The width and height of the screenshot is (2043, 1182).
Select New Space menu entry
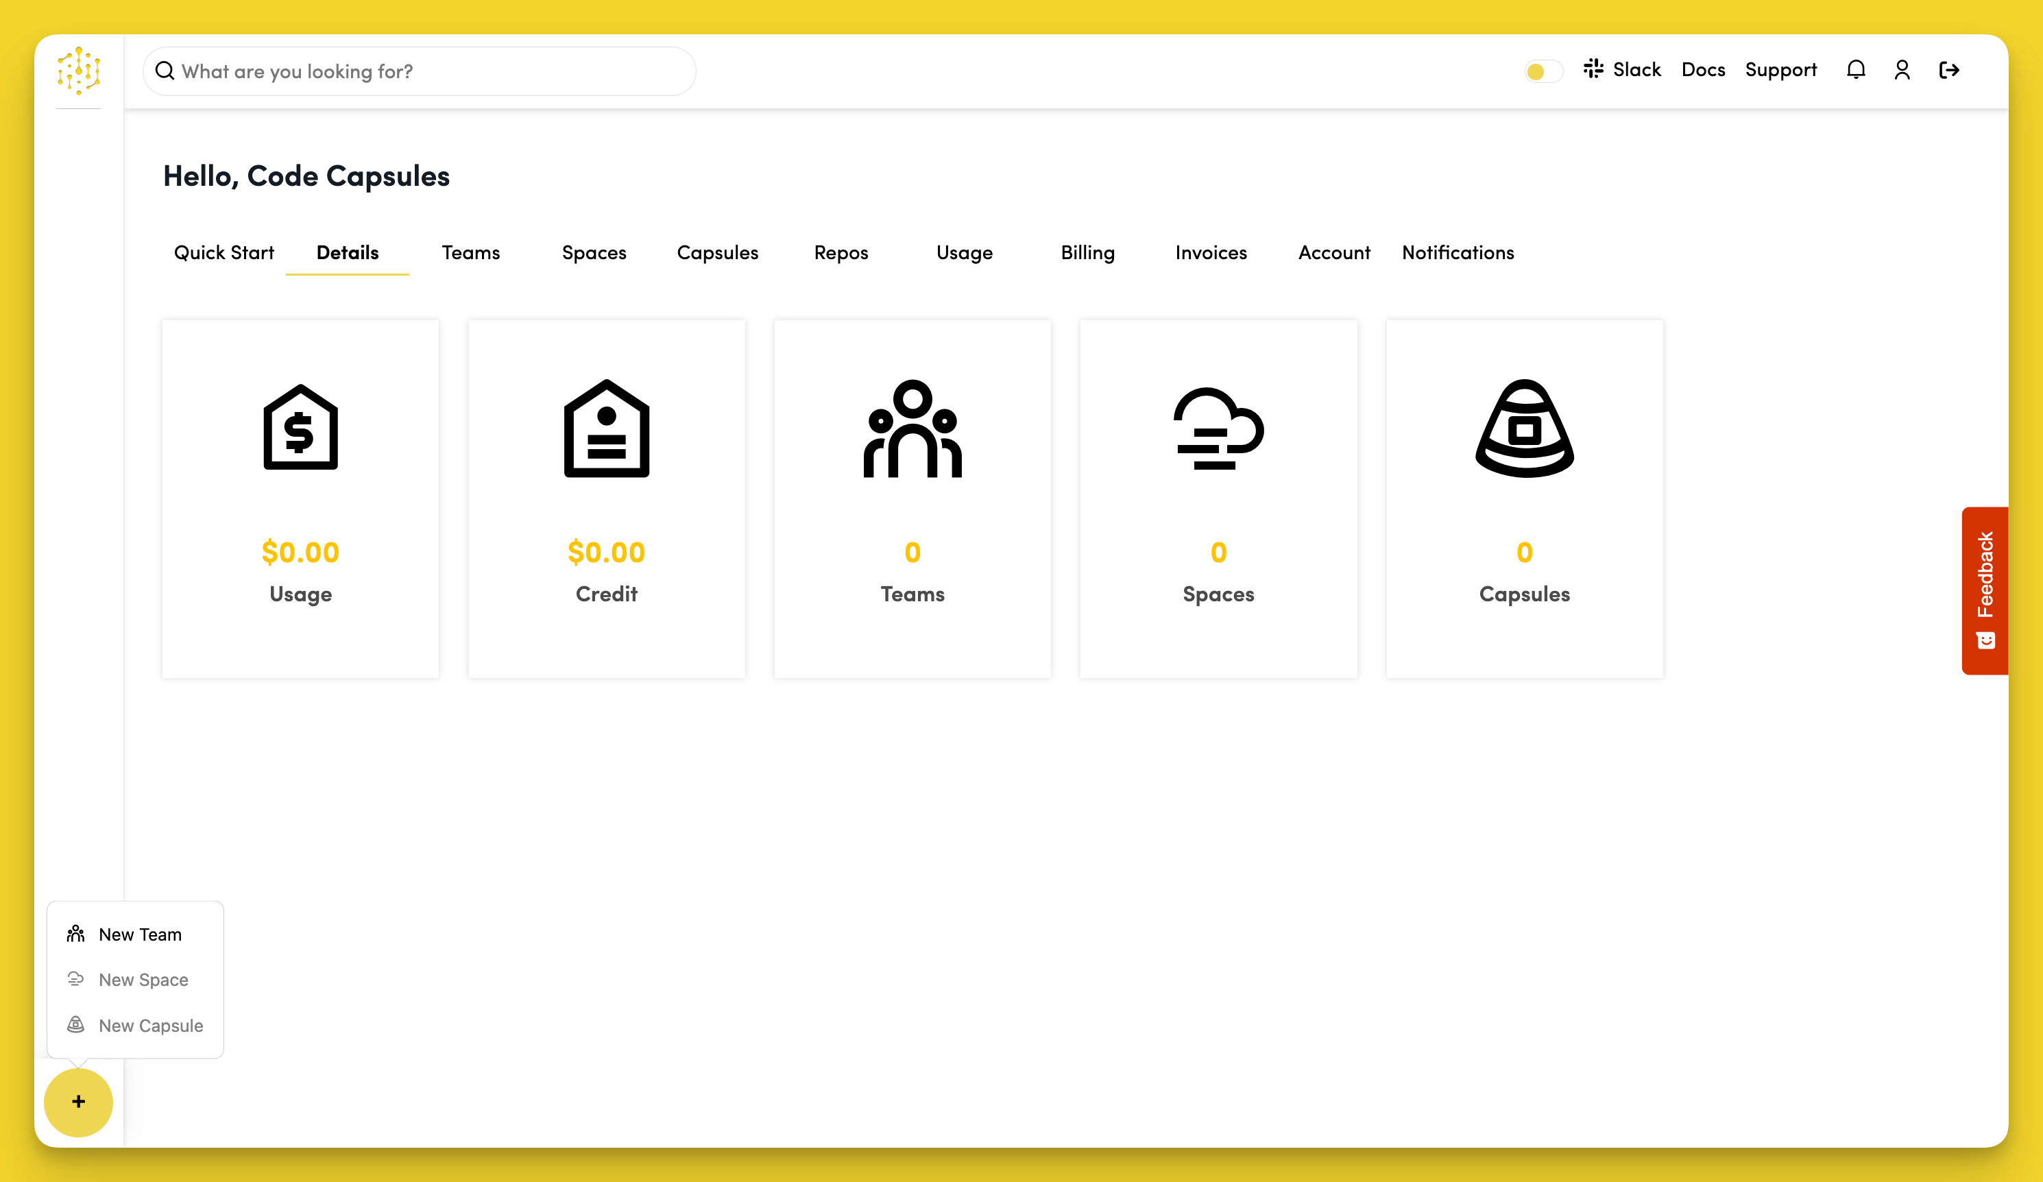pyautogui.click(x=143, y=980)
